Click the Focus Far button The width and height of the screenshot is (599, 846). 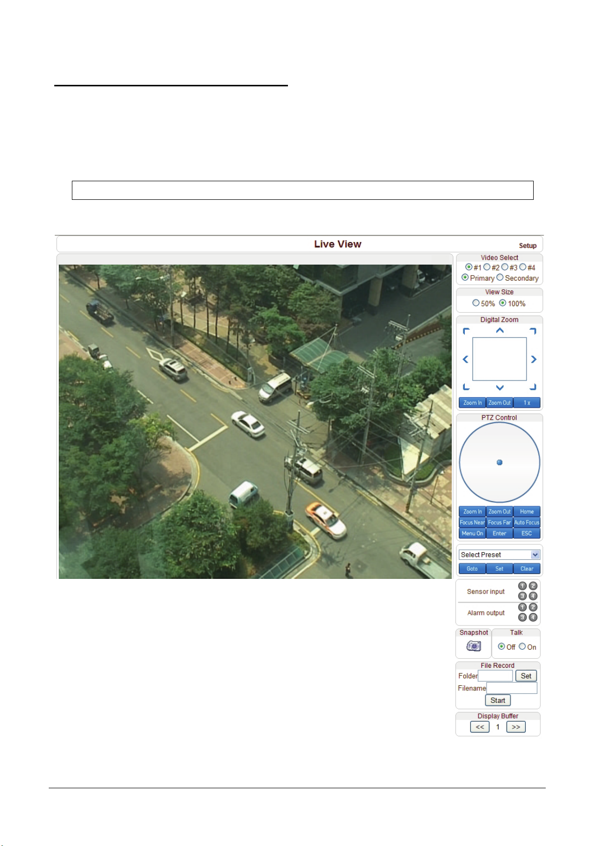tap(500, 523)
